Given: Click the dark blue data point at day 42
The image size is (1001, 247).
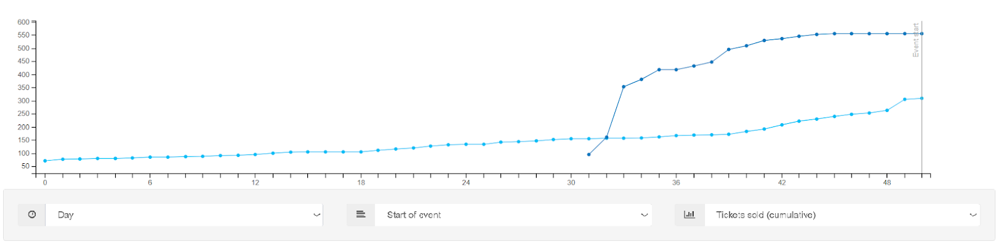Looking at the screenshot, I should [x=782, y=39].
